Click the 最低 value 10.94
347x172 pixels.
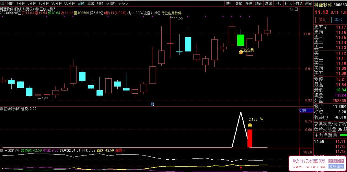point(341,90)
